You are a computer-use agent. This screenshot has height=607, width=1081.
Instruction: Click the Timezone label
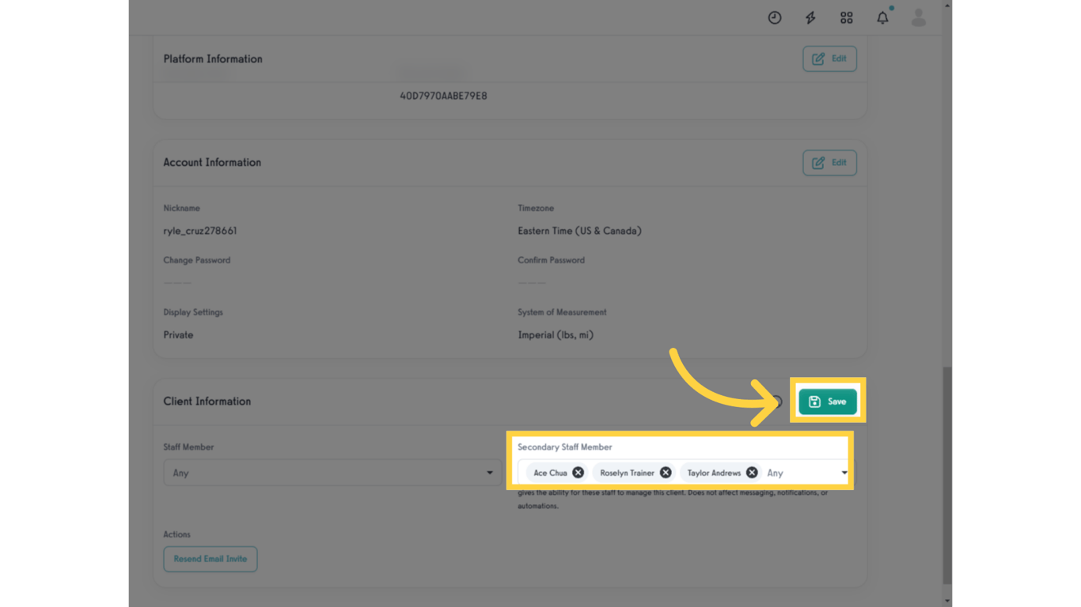(536, 208)
